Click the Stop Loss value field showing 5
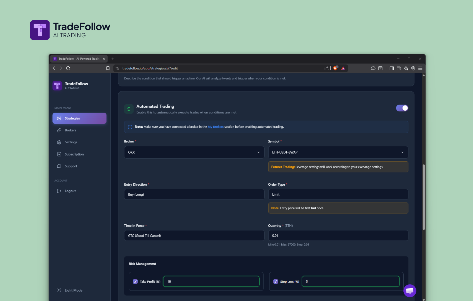The height and width of the screenshot is (301, 473). (351, 281)
